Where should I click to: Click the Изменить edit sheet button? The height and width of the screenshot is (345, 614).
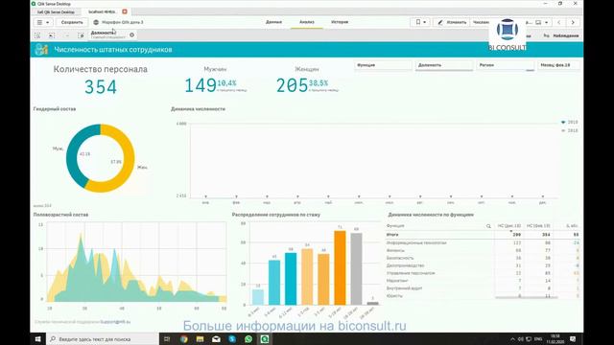pos(452,22)
